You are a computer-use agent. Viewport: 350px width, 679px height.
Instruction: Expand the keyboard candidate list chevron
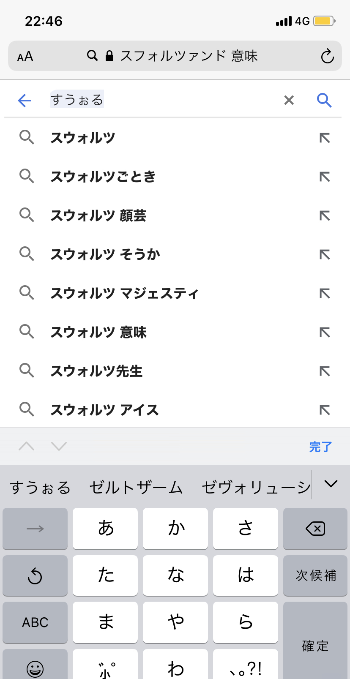(331, 484)
